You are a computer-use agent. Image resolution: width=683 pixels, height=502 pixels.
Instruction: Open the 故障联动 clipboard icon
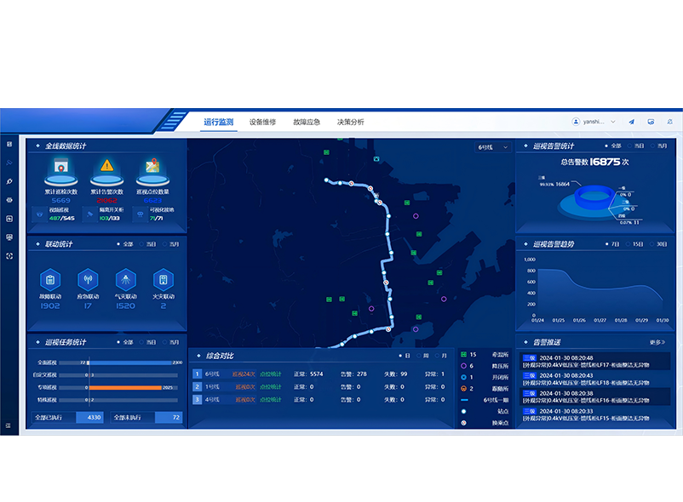[x=50, y=280]
